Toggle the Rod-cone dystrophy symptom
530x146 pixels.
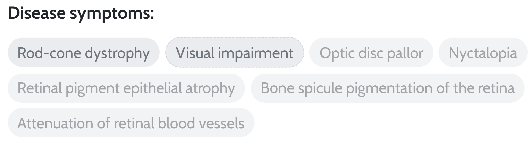84,53
